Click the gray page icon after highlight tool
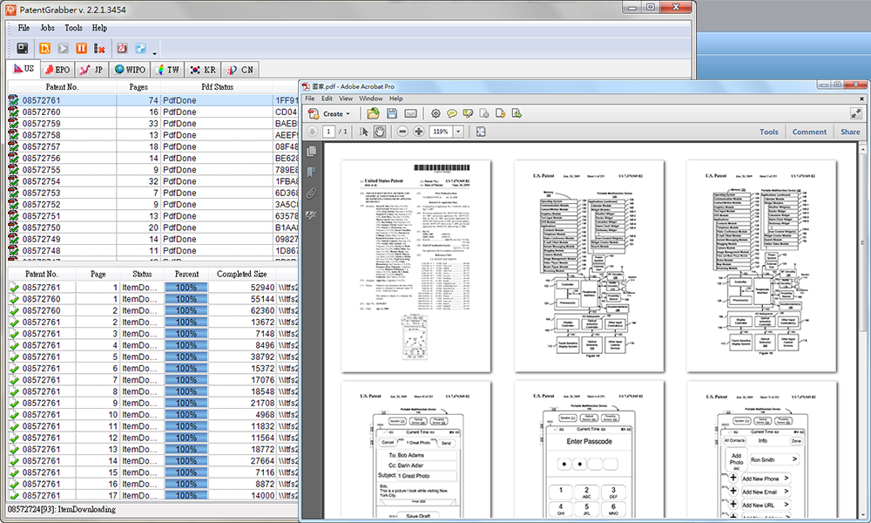The width and height of the screenshot is (871, 523). 484,113
